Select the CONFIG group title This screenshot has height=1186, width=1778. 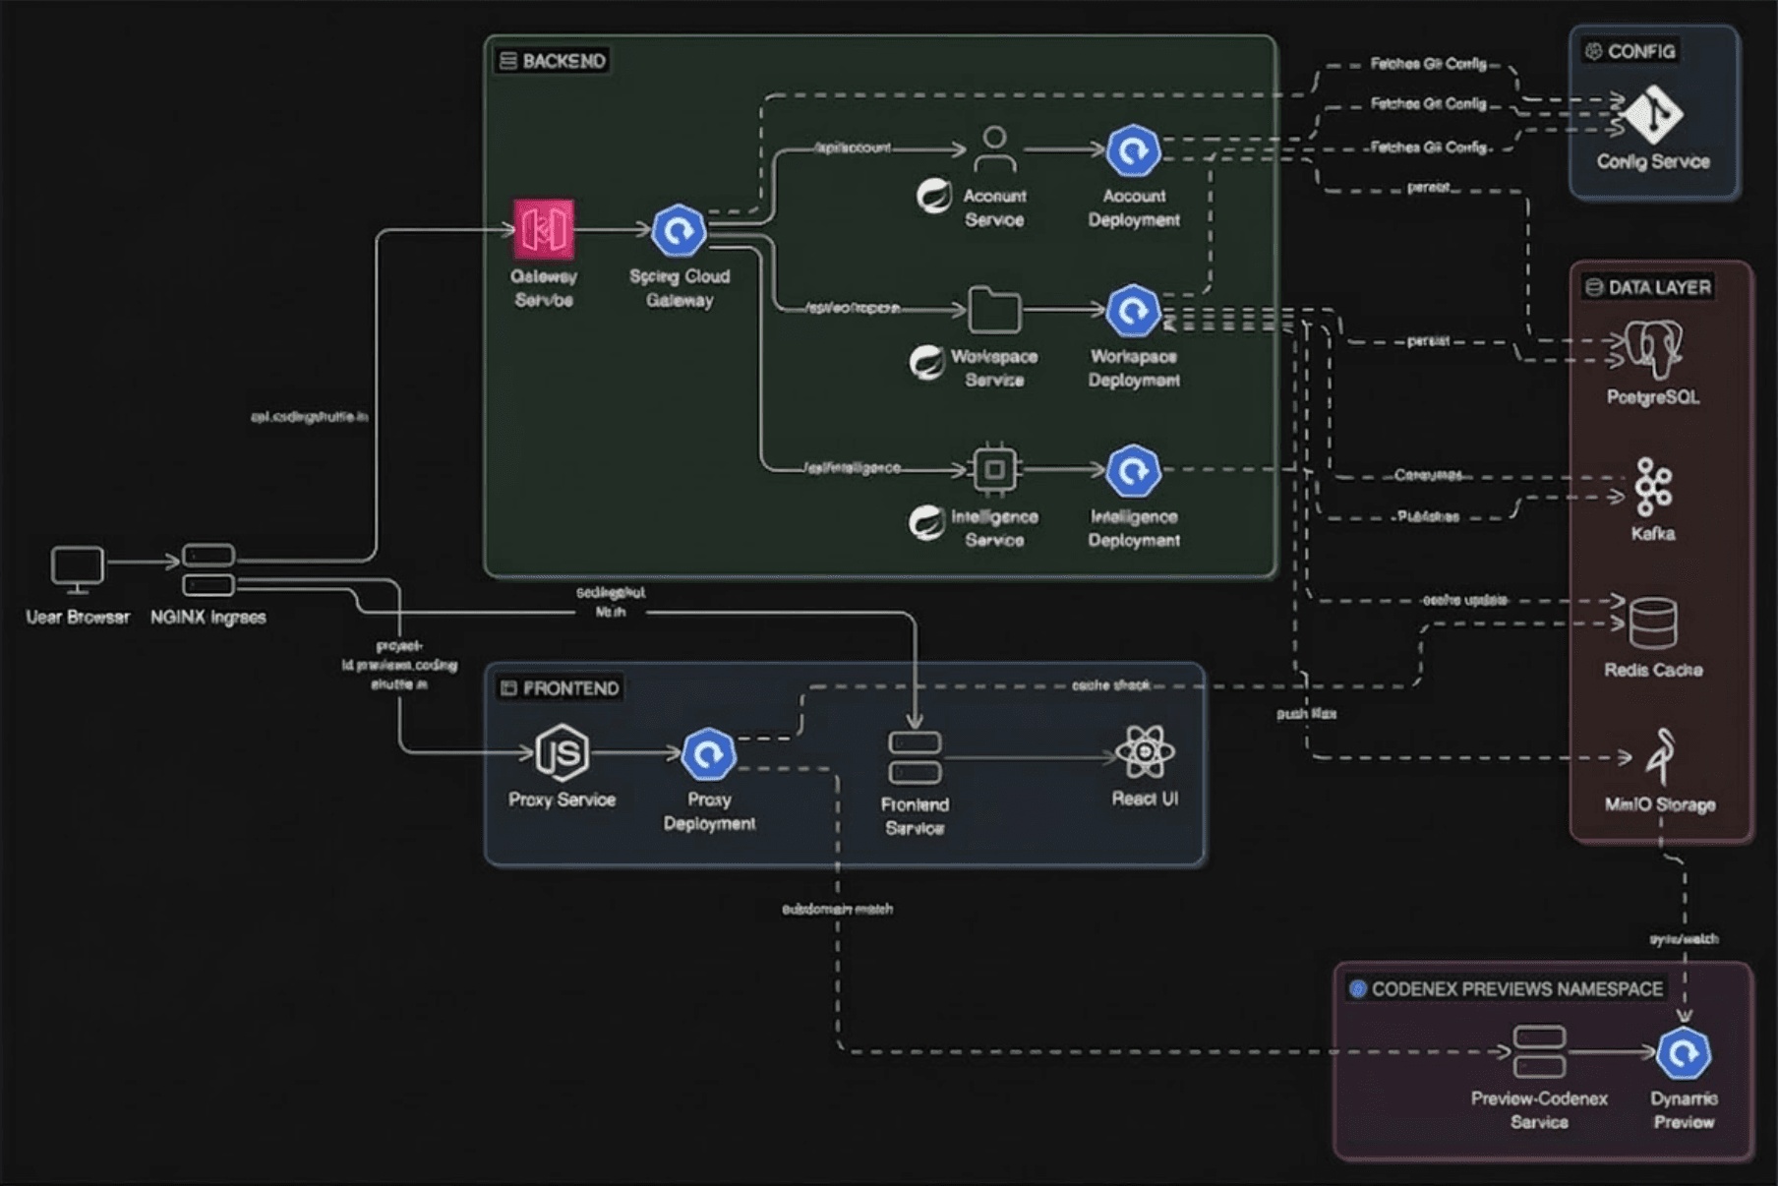coord(1641,51)
